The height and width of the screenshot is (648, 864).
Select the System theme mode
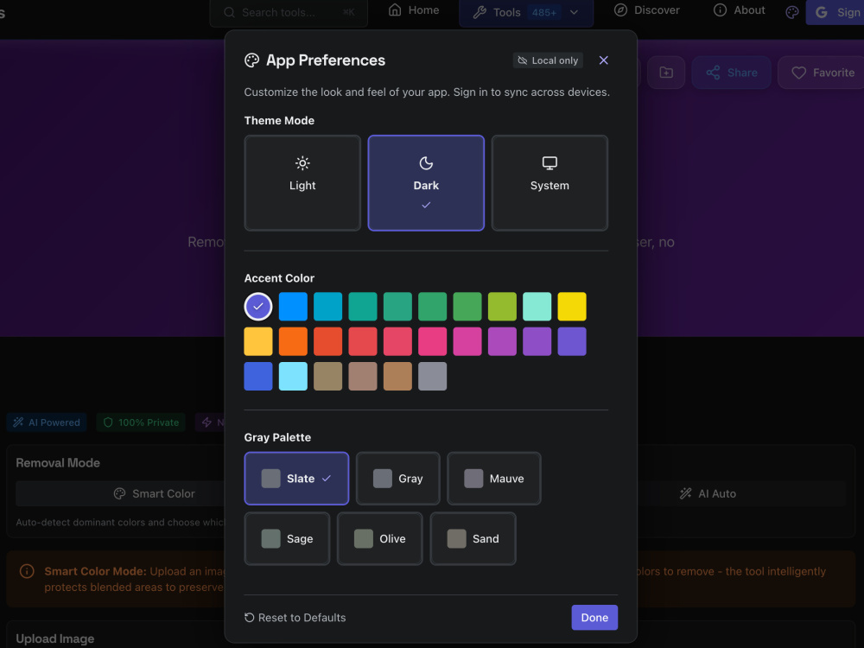(550, 183)
